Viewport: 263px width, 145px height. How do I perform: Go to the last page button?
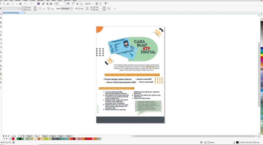click(x=21, y=136)
